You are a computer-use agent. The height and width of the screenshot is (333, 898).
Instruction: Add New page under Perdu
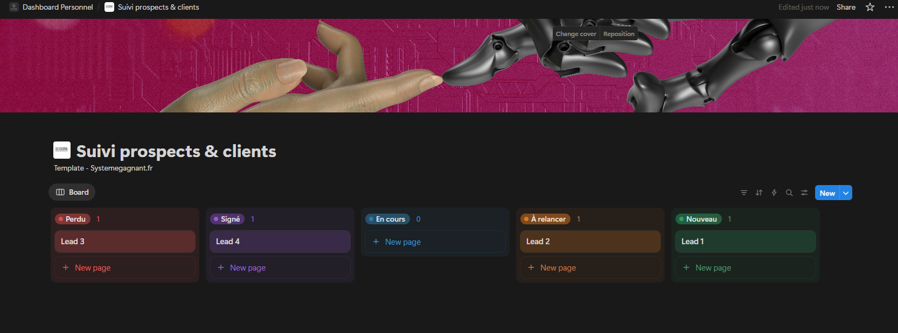pos(125,267)
